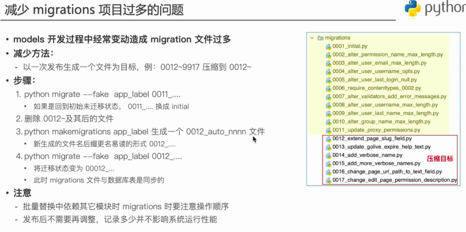The image size is (466, 232).
Task: Click the line mentioning 0012~9917 压缩到 0012~
Action: (x=137, y=67)
